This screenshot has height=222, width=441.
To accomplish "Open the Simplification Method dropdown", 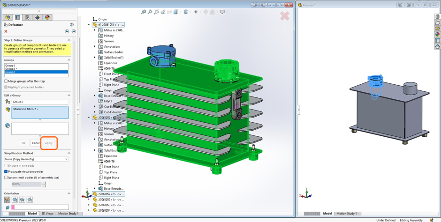I will click(37, 159).
